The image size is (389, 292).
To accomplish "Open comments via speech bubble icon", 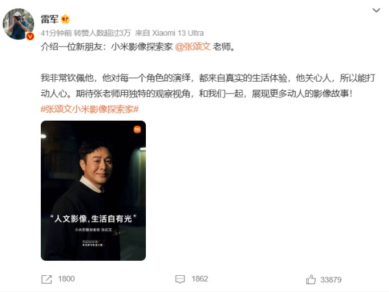I will pos(180,279).
